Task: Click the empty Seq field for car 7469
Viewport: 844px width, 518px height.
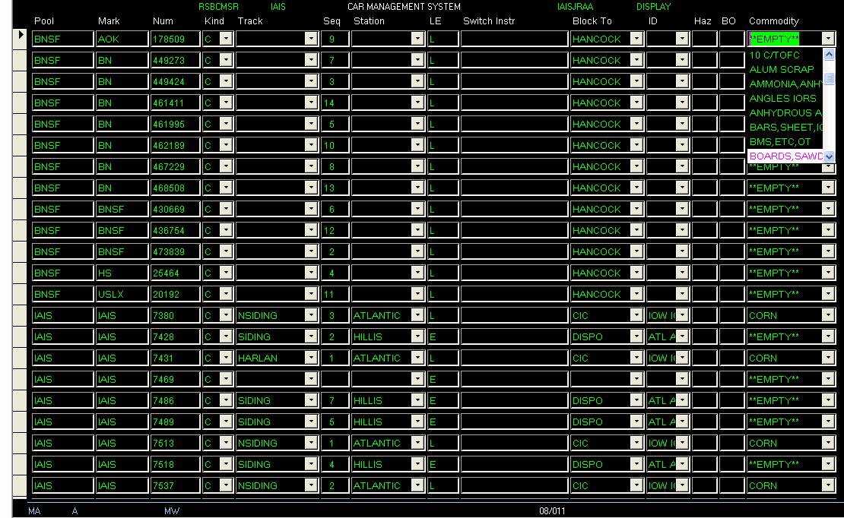Action: [x=335, y=379]
